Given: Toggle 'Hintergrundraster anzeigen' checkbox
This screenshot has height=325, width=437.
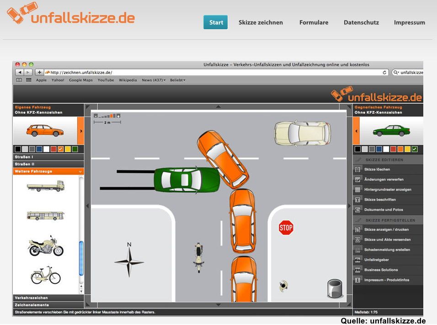Looking at the screenshot, I should point(358,189).
